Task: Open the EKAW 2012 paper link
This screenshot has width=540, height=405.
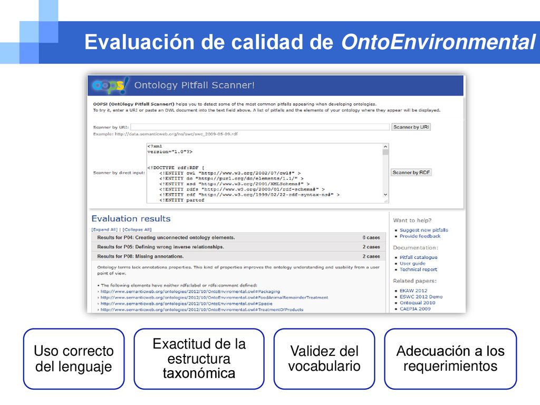Action: pos(413,291)
